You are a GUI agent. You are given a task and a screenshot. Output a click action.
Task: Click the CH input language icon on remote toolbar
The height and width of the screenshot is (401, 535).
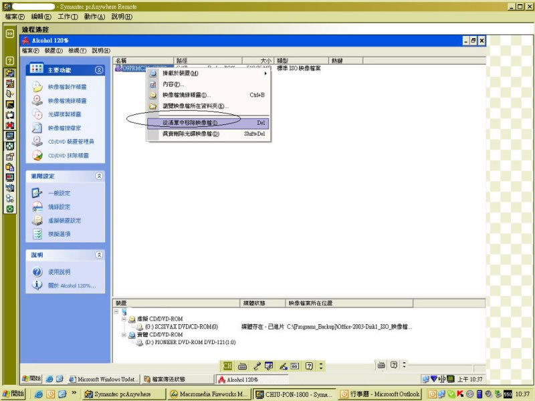coord(227,366)
